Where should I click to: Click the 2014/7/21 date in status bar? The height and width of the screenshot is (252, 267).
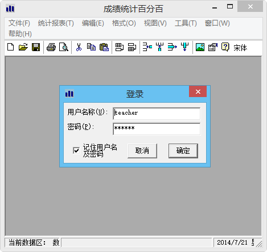232,242
